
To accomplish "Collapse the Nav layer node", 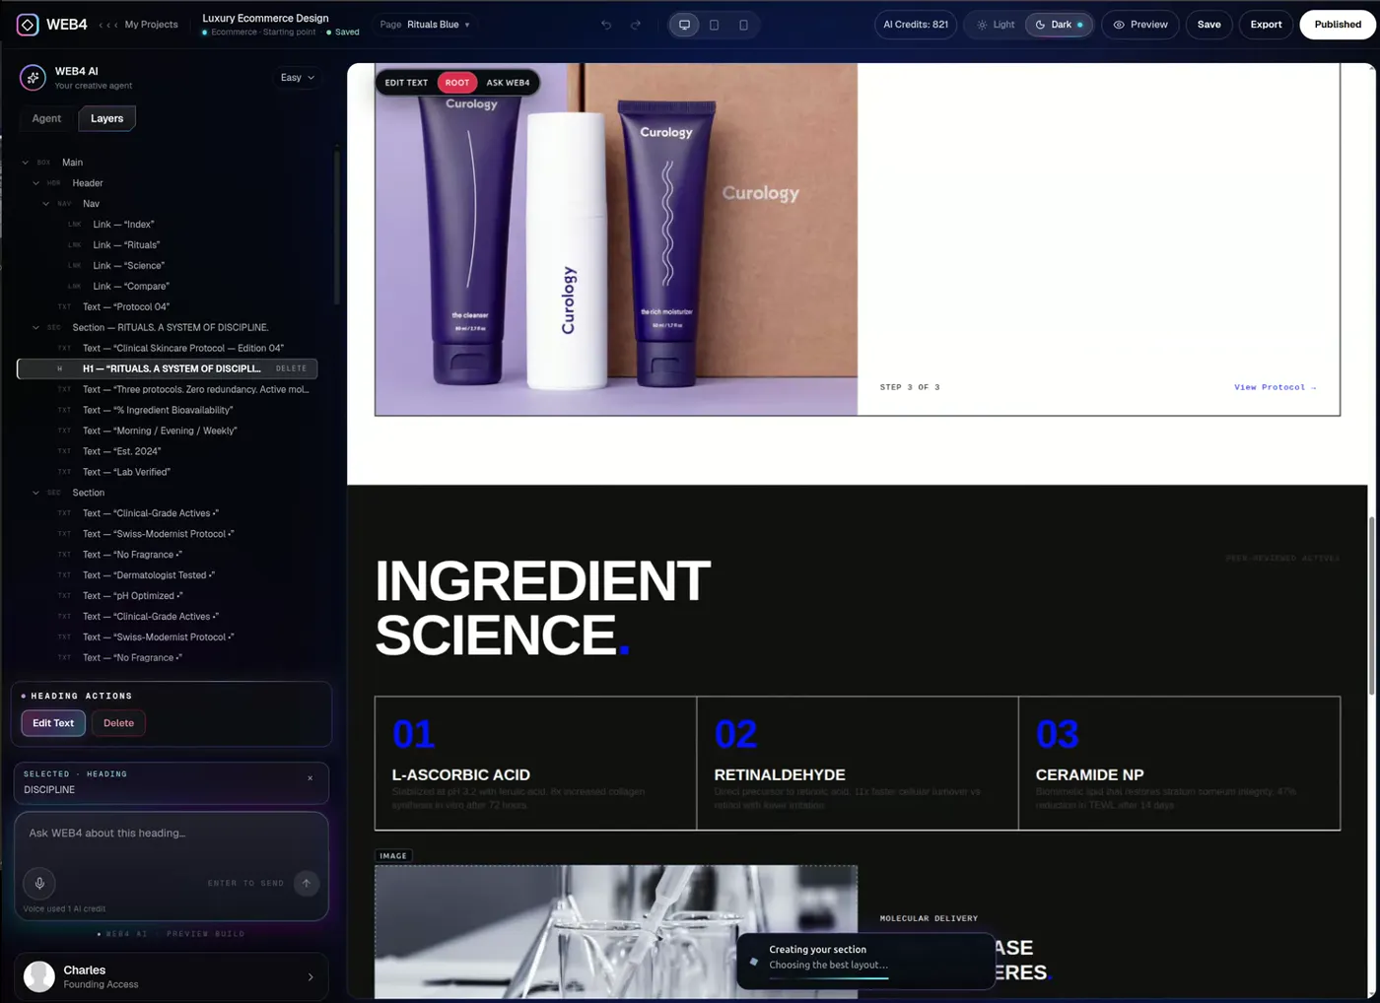I will [x=46, y=204].
